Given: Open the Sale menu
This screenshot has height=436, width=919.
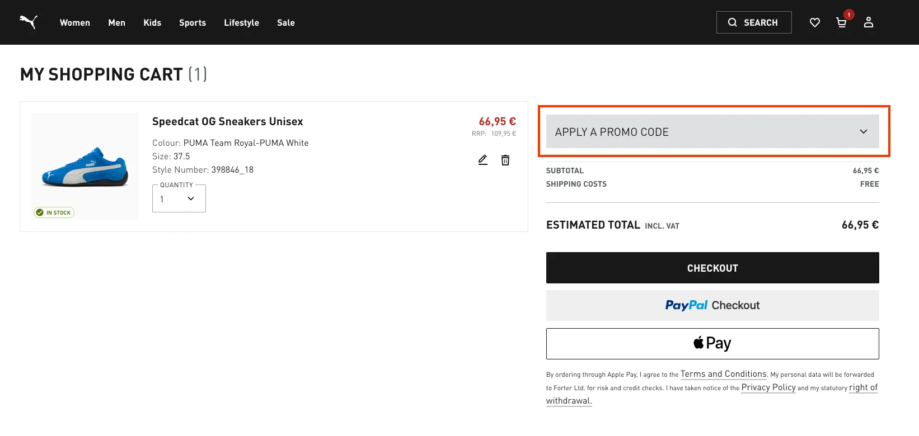Looking at the screenshot, I should tap(286, 22).
